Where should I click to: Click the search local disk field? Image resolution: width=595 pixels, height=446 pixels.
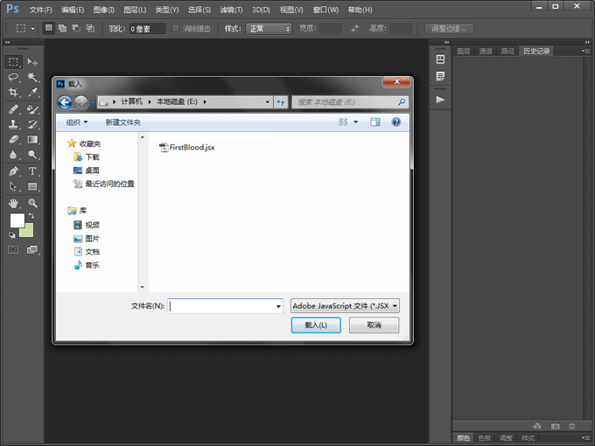(350, 101)
